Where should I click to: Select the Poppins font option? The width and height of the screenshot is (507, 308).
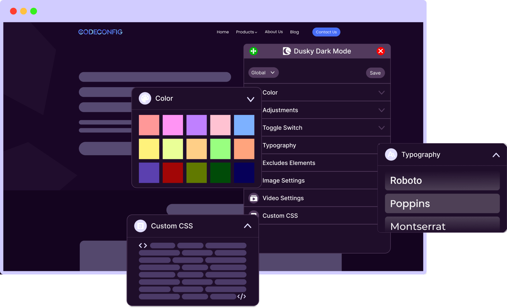[442, 204]
